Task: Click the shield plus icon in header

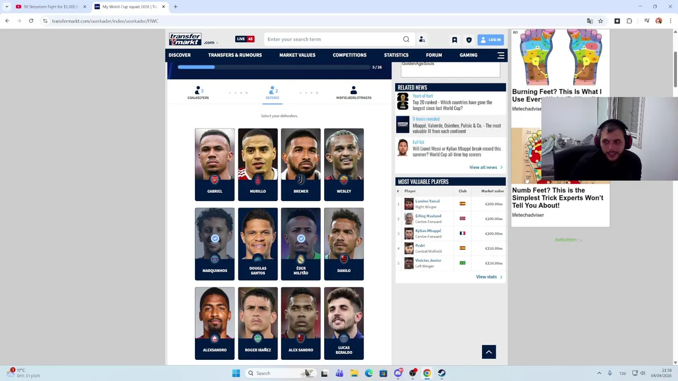Action: pos(469,40)
